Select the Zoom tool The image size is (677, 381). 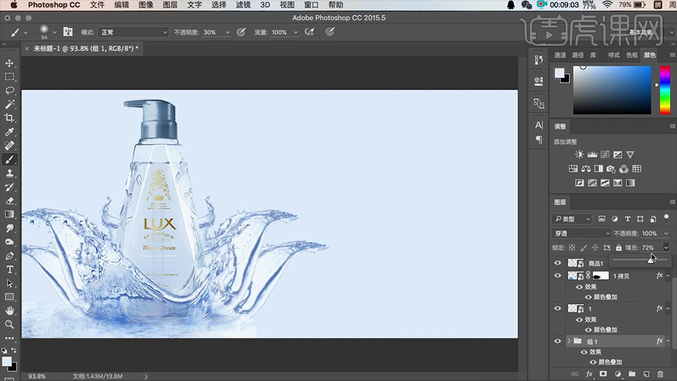tap(10, 324)
